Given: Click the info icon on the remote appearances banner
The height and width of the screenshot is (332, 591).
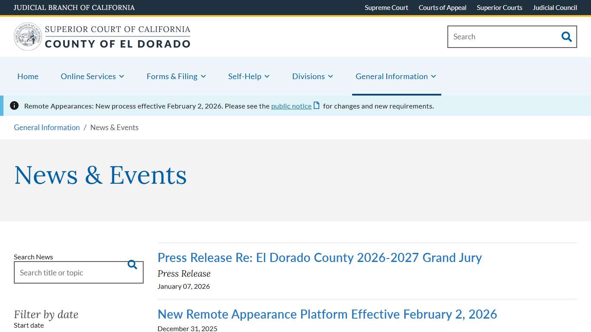Looking at the screenshot, I should (14, 105).
